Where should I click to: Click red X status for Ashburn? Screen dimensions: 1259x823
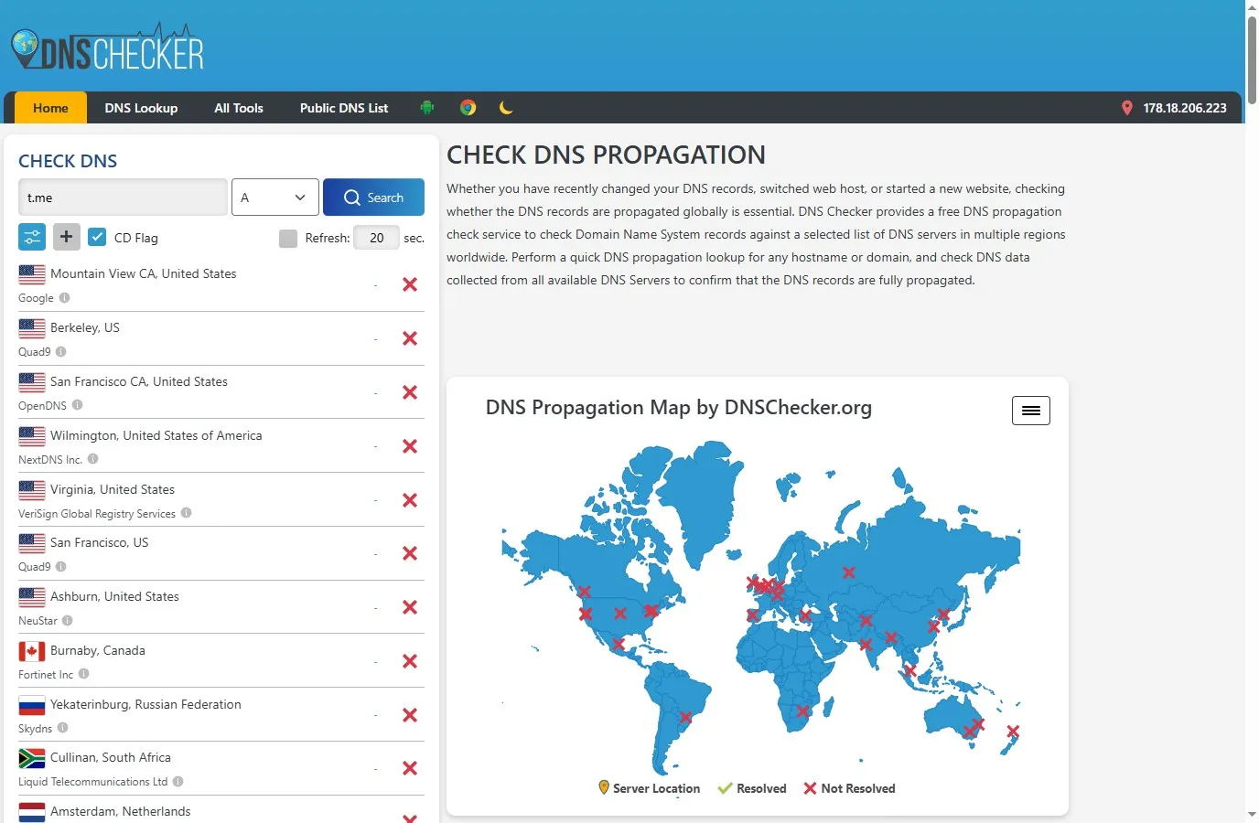pos(410,607)
